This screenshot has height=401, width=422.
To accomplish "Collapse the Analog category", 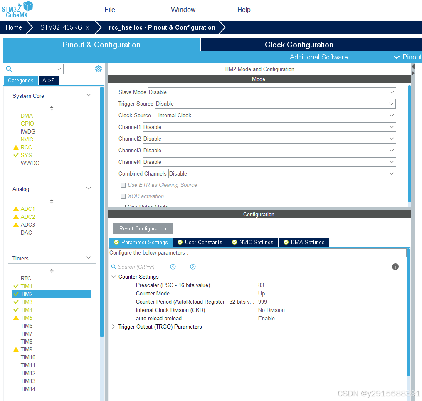I will pyautogui.click(x=89, y=188).
